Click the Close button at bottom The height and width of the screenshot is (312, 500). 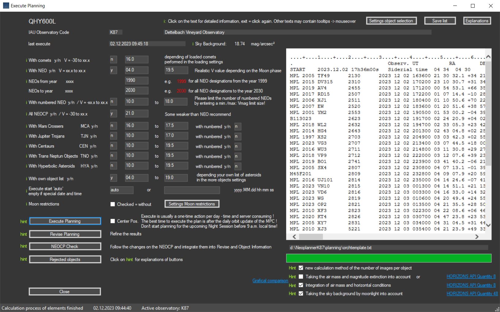pos(65,291)
